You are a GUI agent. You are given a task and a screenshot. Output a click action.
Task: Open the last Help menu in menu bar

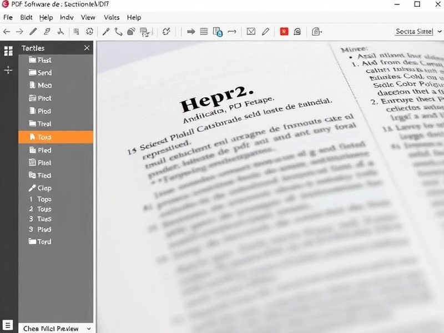coord(134,18)
